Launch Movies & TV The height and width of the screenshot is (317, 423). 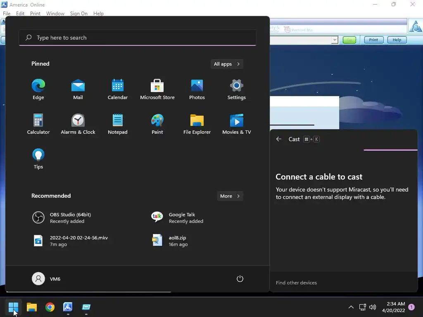click(237, 124)
